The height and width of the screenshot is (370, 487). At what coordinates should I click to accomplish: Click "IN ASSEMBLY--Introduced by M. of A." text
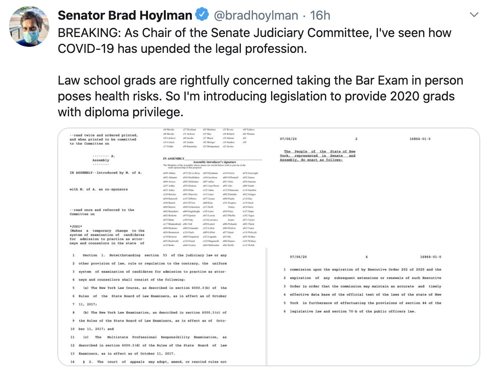[x=106, y=173]
